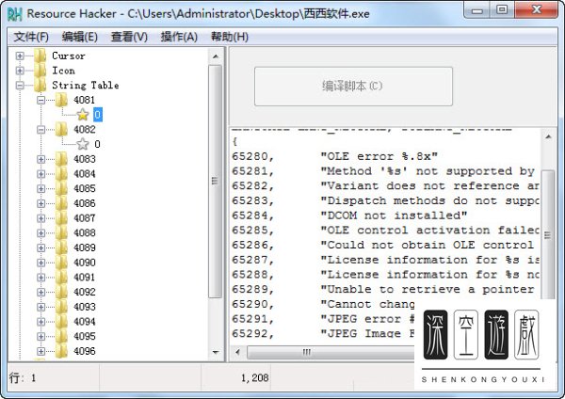Viewport: 565px width, 399px height.
Task: Click the 编译脚本(C) button
Action: [353, 86]
